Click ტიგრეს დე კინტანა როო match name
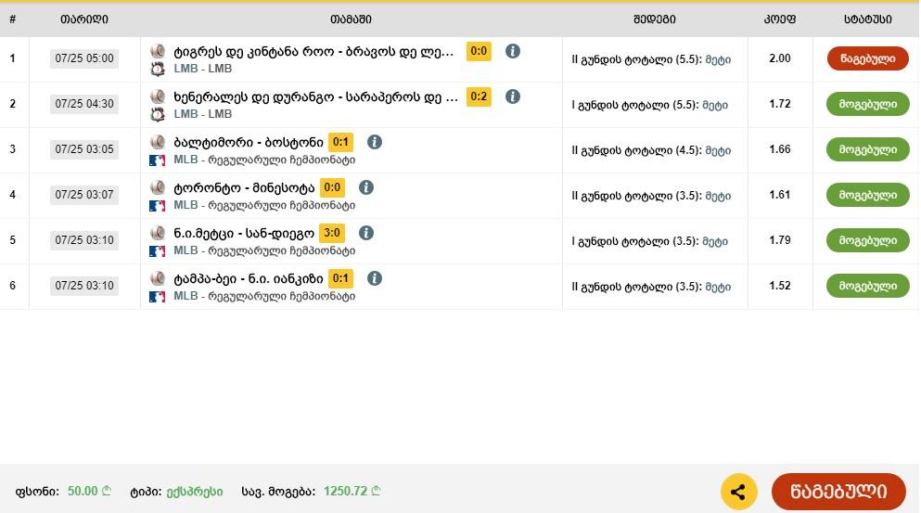Screen dimensions: 921x513 (x=313, y=52)
